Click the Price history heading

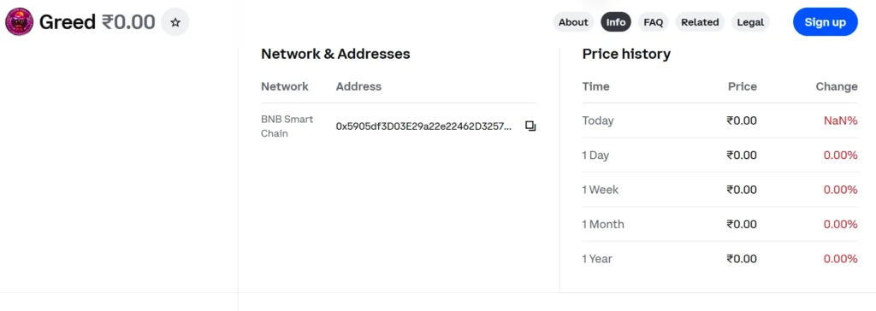coord(626,54)
